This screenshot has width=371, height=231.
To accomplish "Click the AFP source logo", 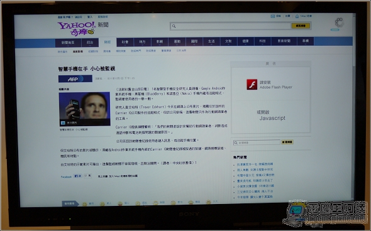I will (x=75, y=79).
